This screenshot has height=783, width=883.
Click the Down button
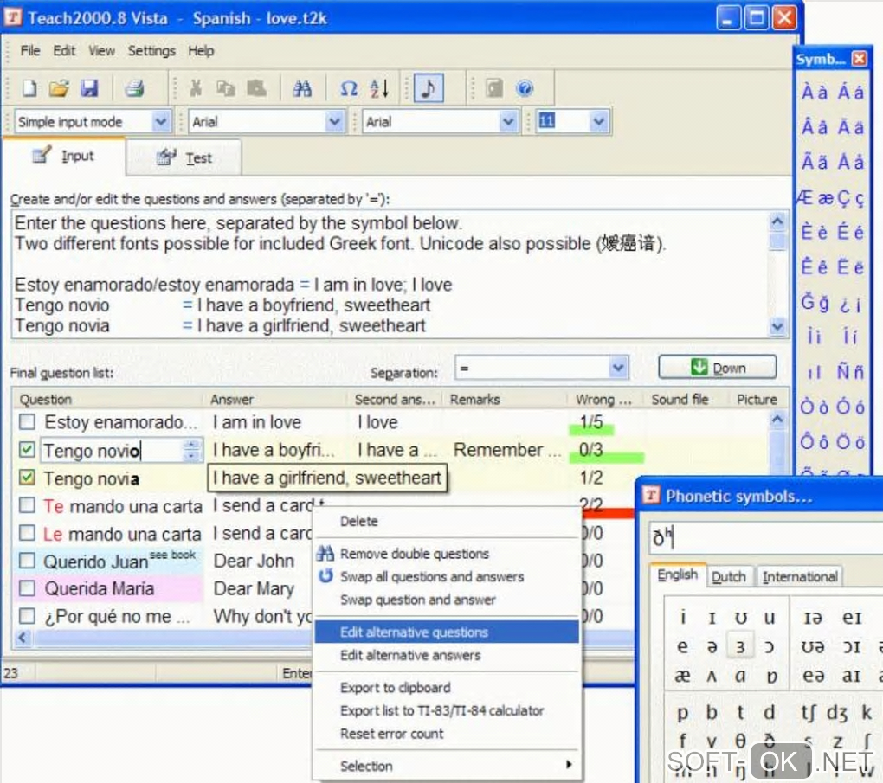(718, 368)
